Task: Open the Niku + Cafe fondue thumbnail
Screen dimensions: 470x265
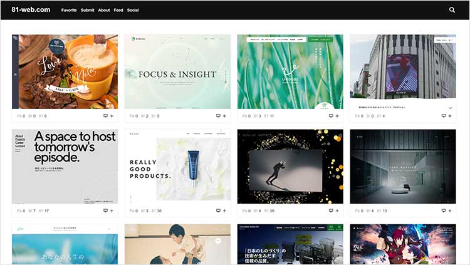Action: pos(65,71)
